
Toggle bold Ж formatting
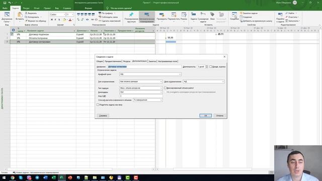52,20
